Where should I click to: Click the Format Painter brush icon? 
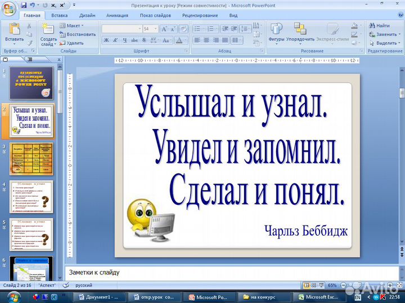tap(30, 43)
